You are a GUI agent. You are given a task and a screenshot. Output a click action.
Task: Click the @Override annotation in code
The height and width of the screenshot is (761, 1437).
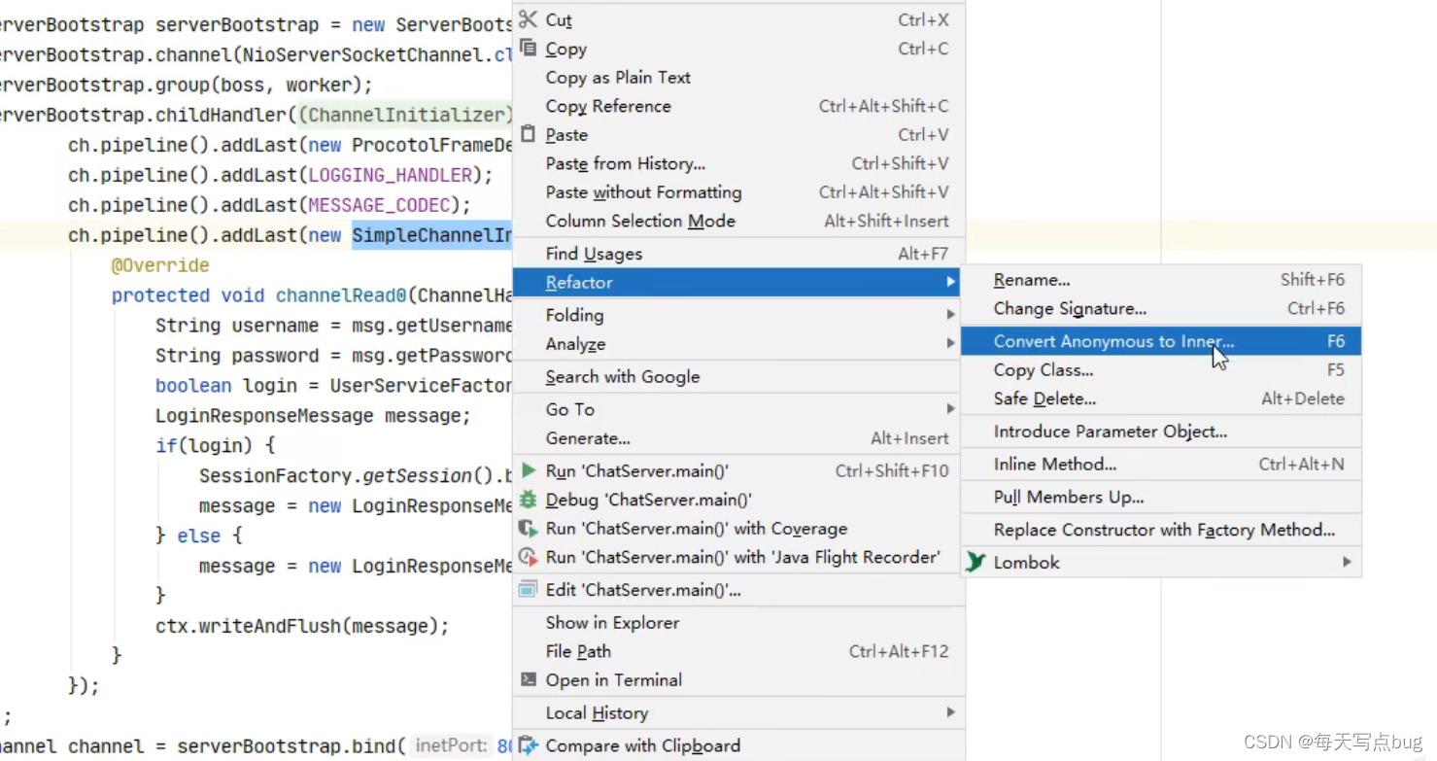pyautogui.click(x=160, y=265)
